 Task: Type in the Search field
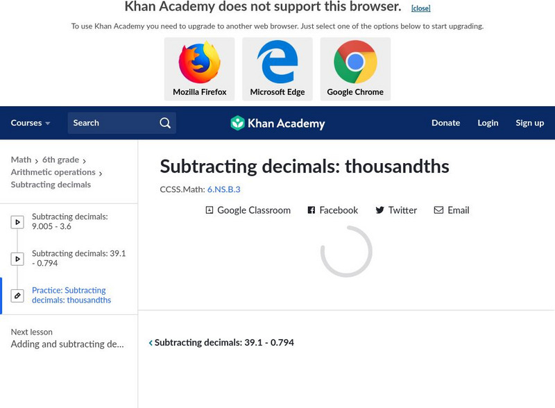point(111,123)
